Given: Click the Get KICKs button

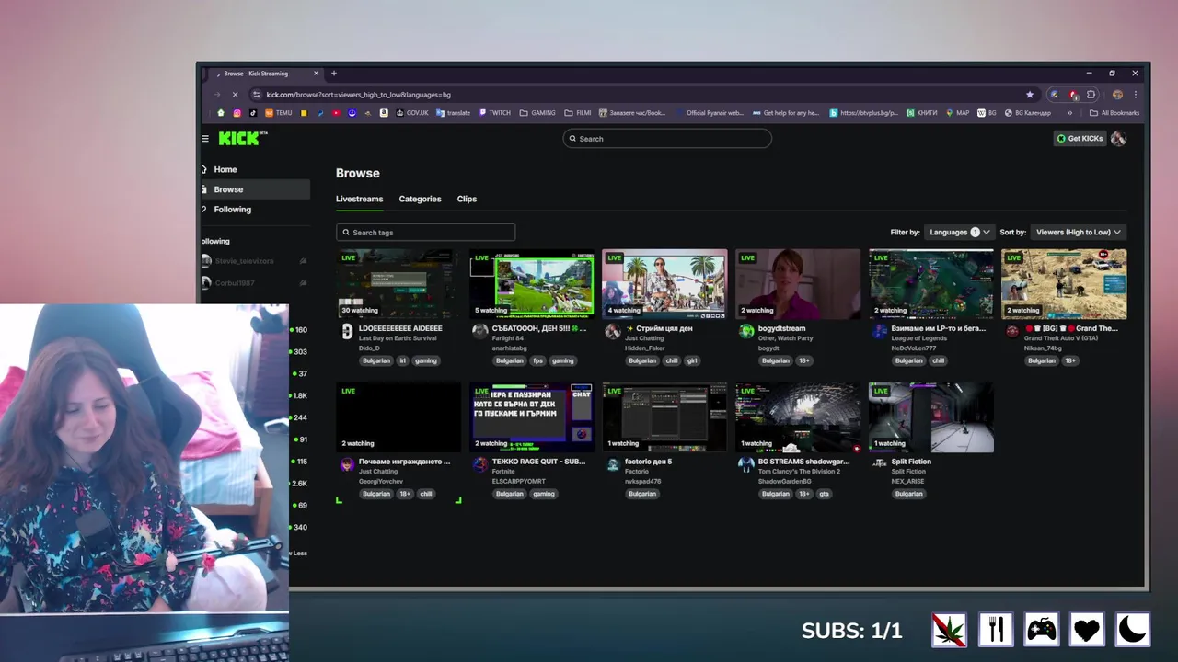Looking at the screenshot, I should pos(1080,139).
